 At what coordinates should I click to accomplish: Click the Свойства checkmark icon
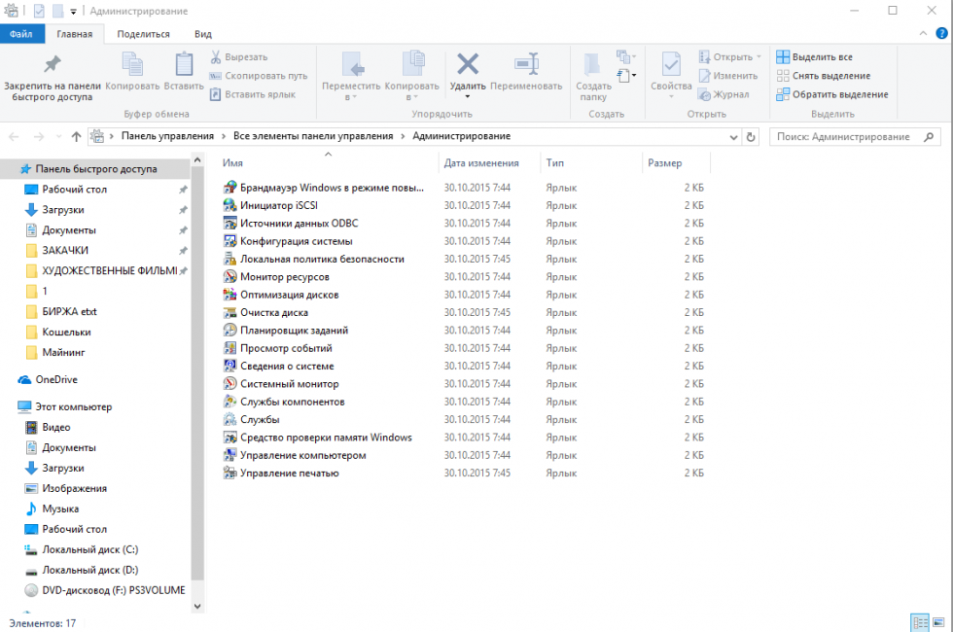coord(671,64)
